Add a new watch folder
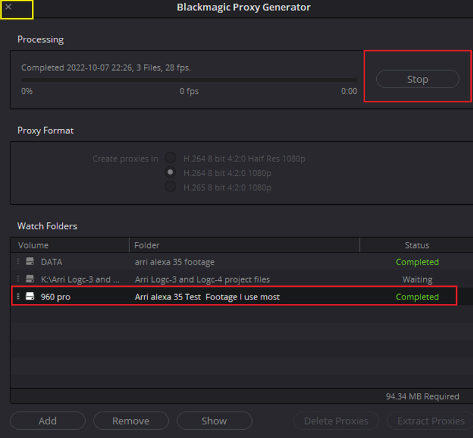The width and height of the screenshot is (473, 438). tap(48, 420)
